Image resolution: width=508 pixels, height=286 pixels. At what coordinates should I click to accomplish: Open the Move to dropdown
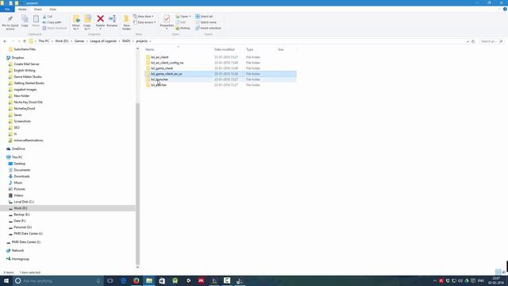coord(76,23)
